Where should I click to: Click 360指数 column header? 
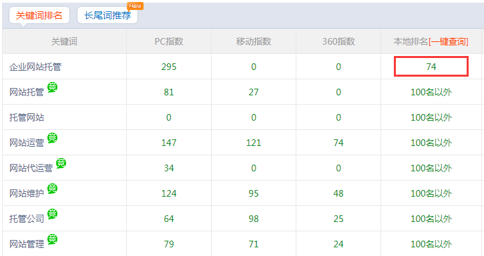pyautogui.click(x=338, y=41)
